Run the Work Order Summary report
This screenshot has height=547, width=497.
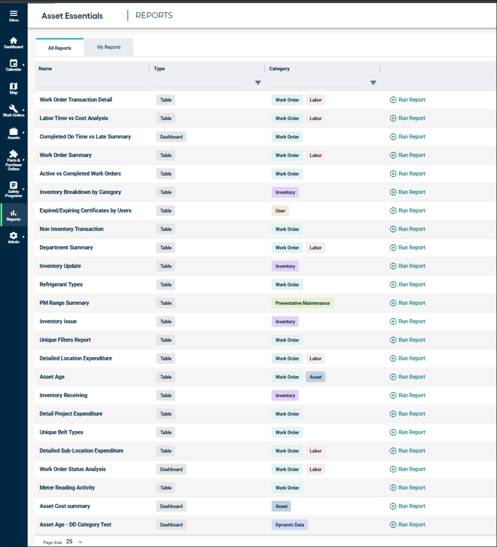(408, 155)
